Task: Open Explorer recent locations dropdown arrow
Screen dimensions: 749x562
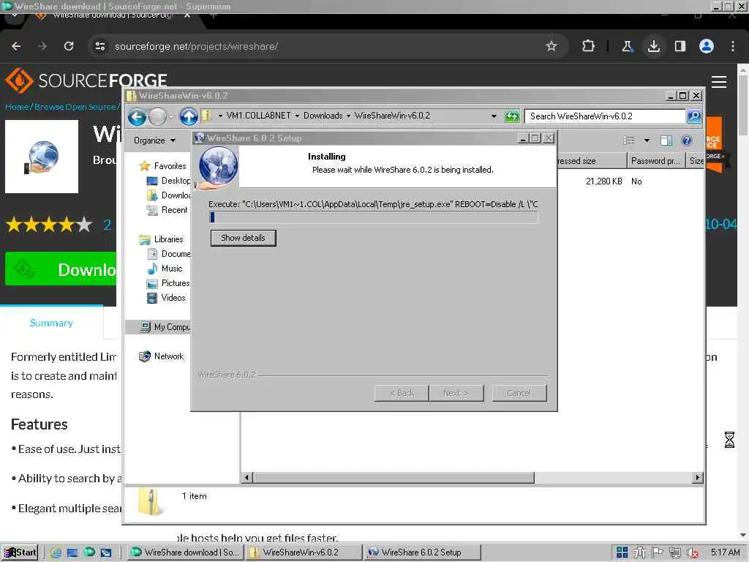Action: coord(171,116)
